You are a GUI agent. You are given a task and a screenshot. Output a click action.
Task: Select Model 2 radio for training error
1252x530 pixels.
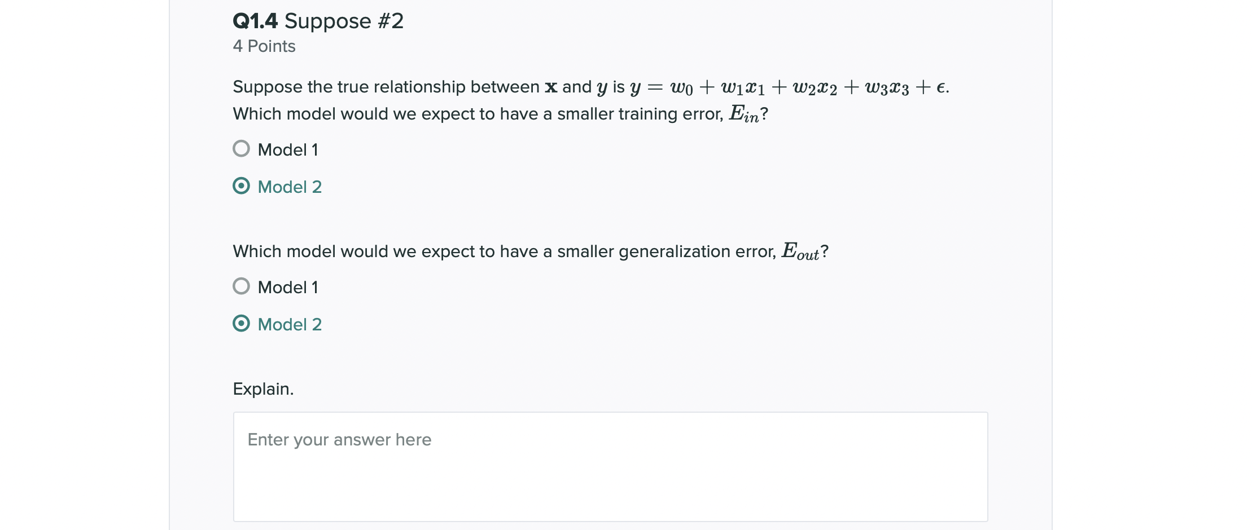pyautogui.click(x=241, y=186)
